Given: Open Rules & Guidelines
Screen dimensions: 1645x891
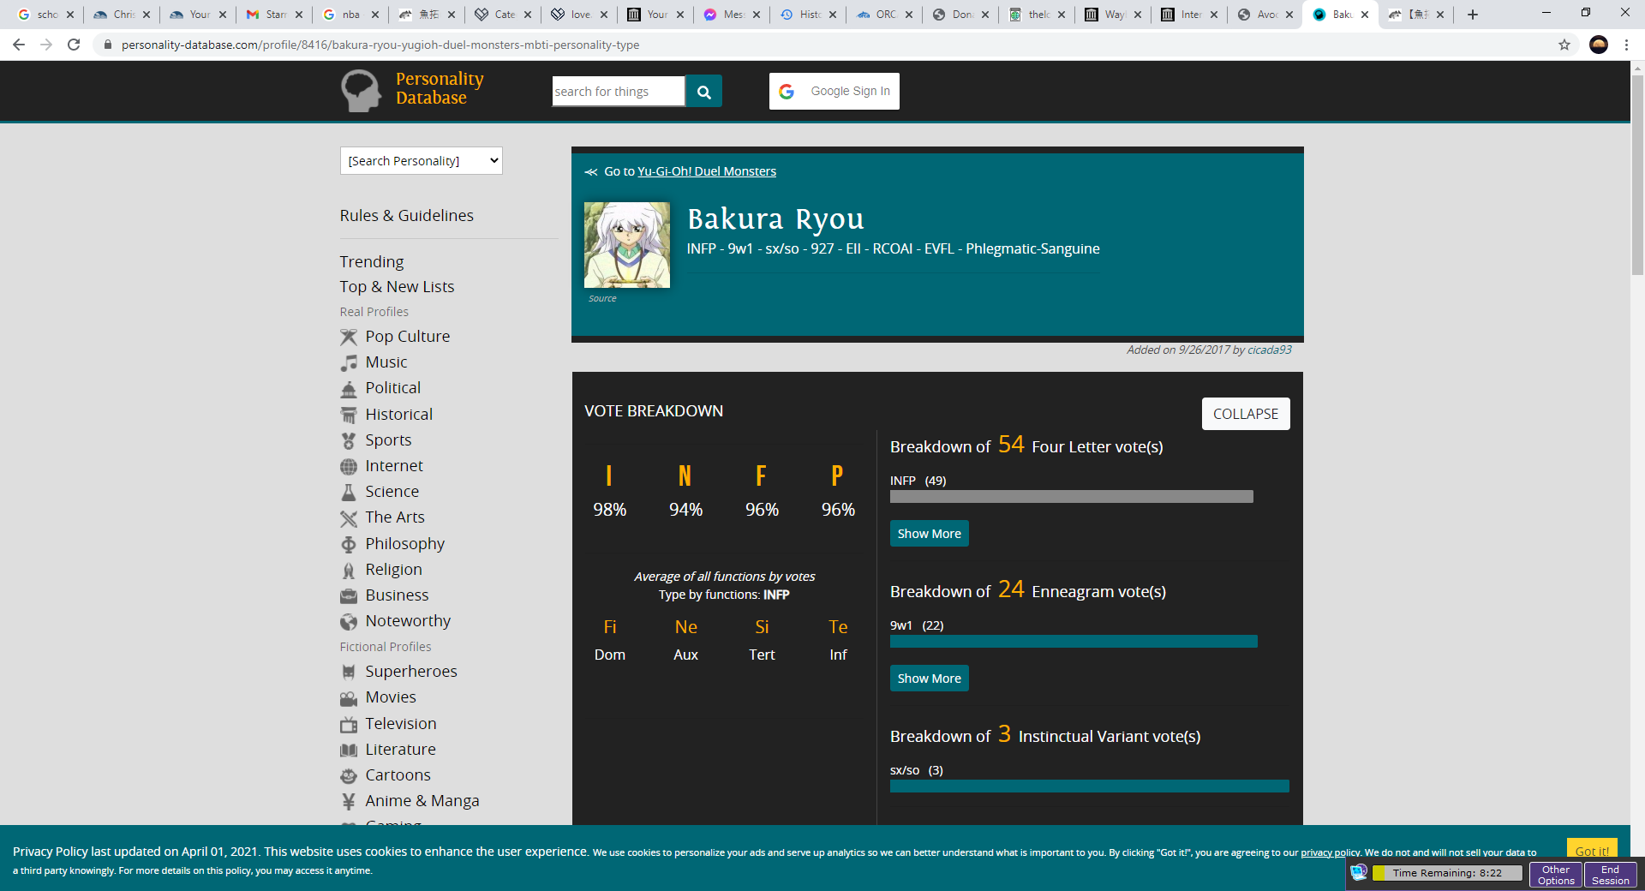Looking at the screenshot, I should coord(407,216).
